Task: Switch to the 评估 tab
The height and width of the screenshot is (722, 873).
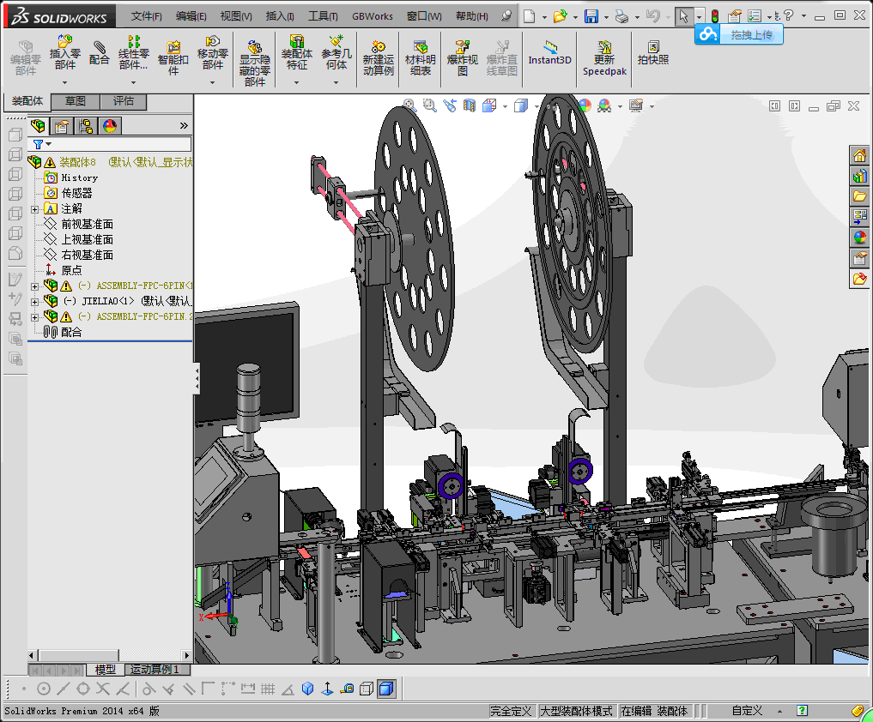Action: coord(124,101)
